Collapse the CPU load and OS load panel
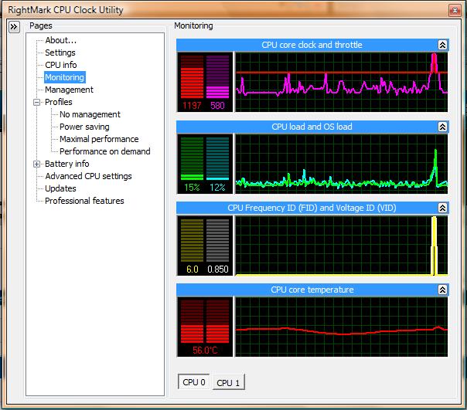 coord(442,127)
